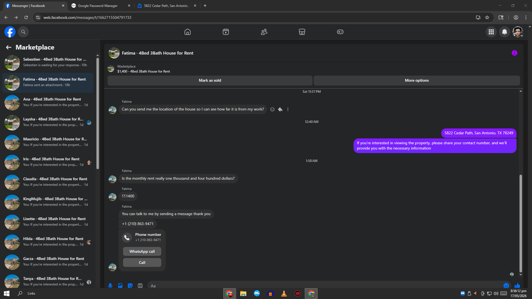Send a thumbs up like
This screenshot has height=299, width=532.
pos(517,285)
